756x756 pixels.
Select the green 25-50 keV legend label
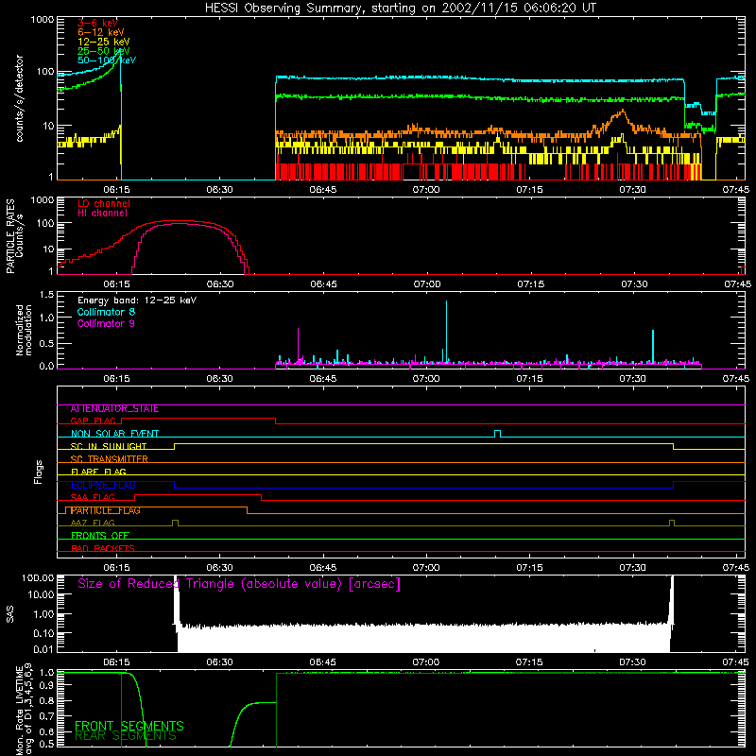(104, 51)
